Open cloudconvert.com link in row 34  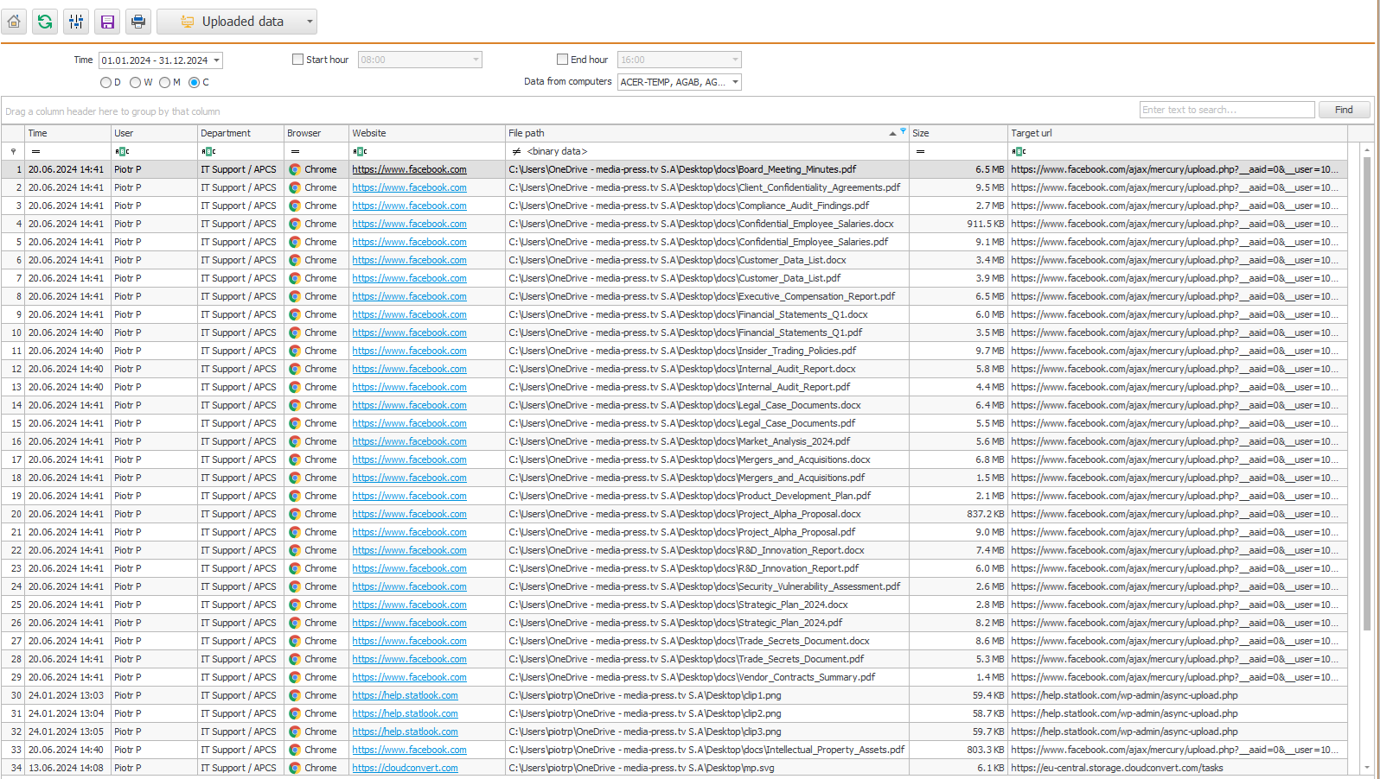405,768
